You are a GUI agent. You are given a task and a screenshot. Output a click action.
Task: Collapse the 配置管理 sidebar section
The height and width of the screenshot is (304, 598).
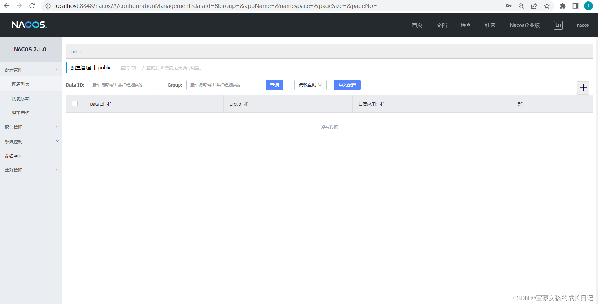[x=31, y=70]
